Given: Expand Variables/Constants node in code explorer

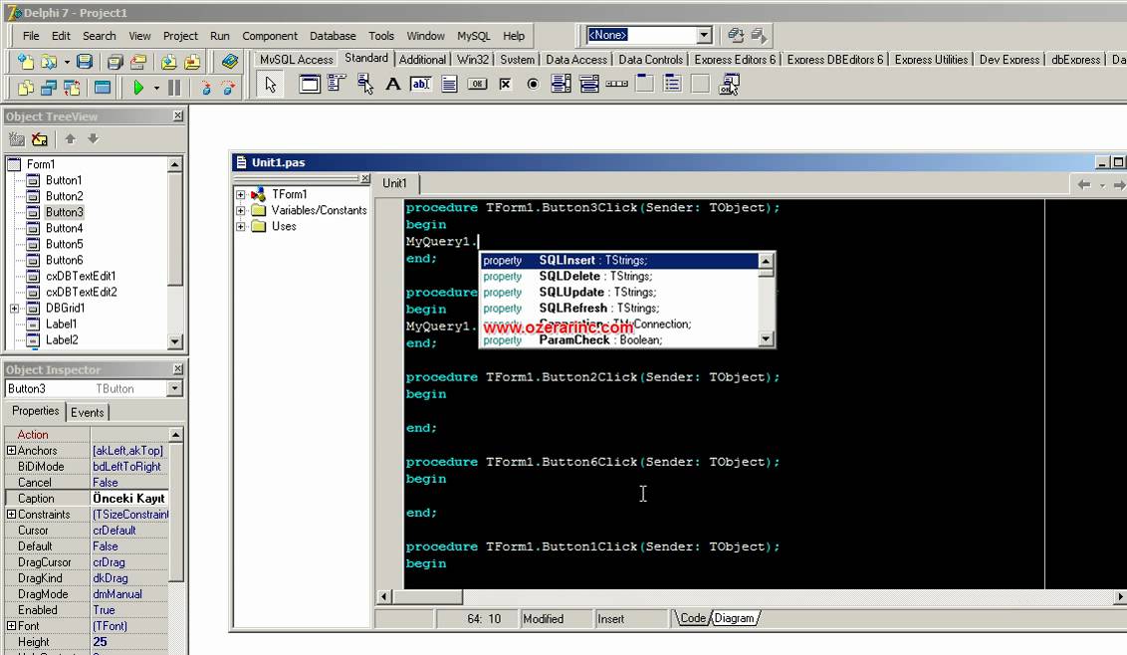Looking at the screenshot, I should click(x=241, y=211).
